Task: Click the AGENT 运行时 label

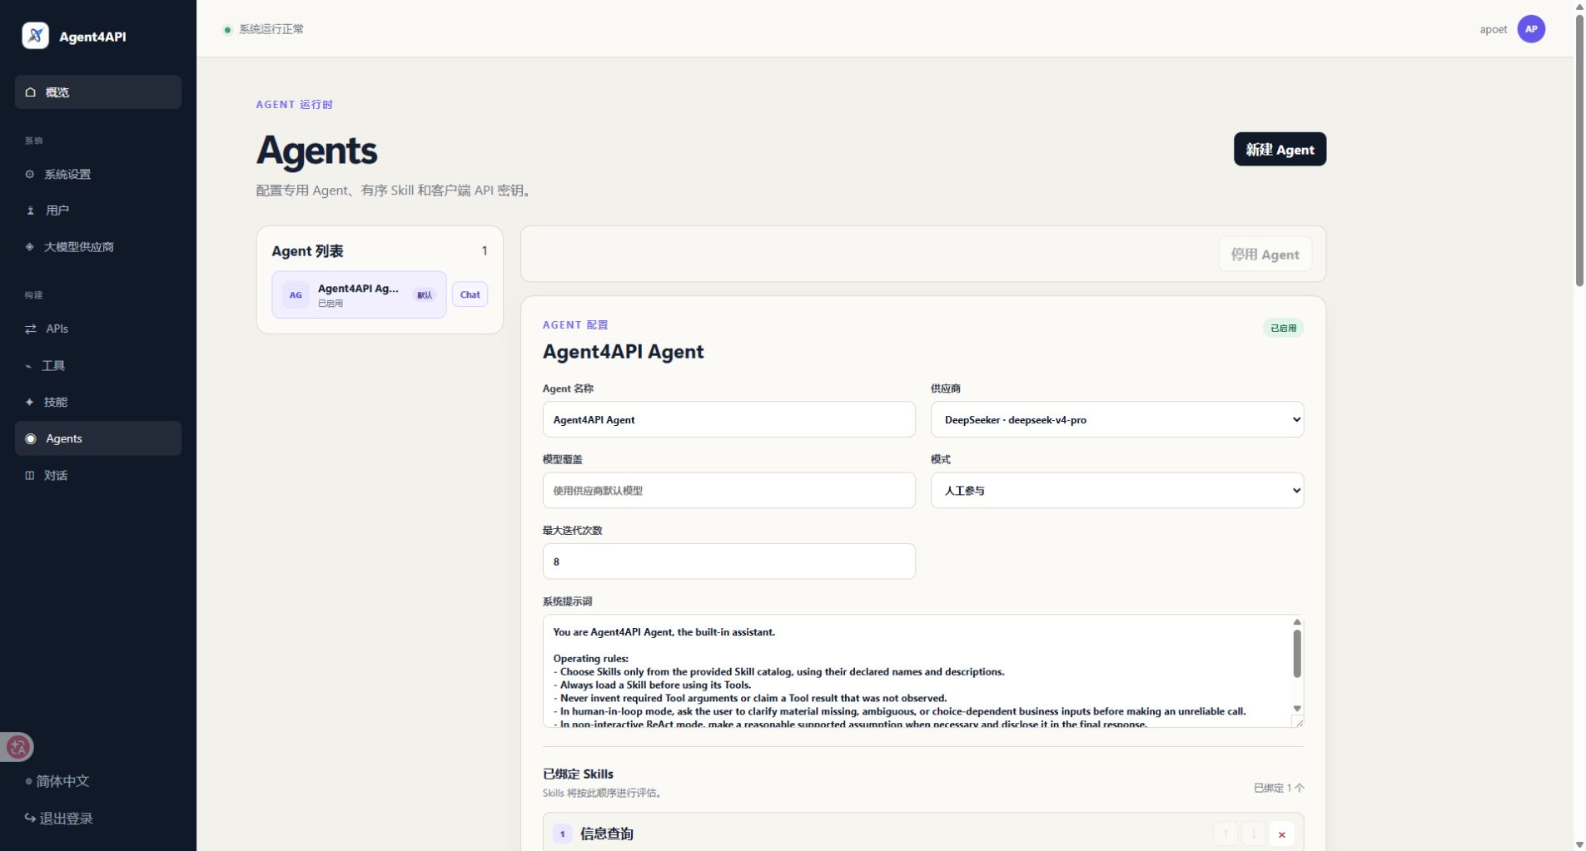Action: [295, 105]
